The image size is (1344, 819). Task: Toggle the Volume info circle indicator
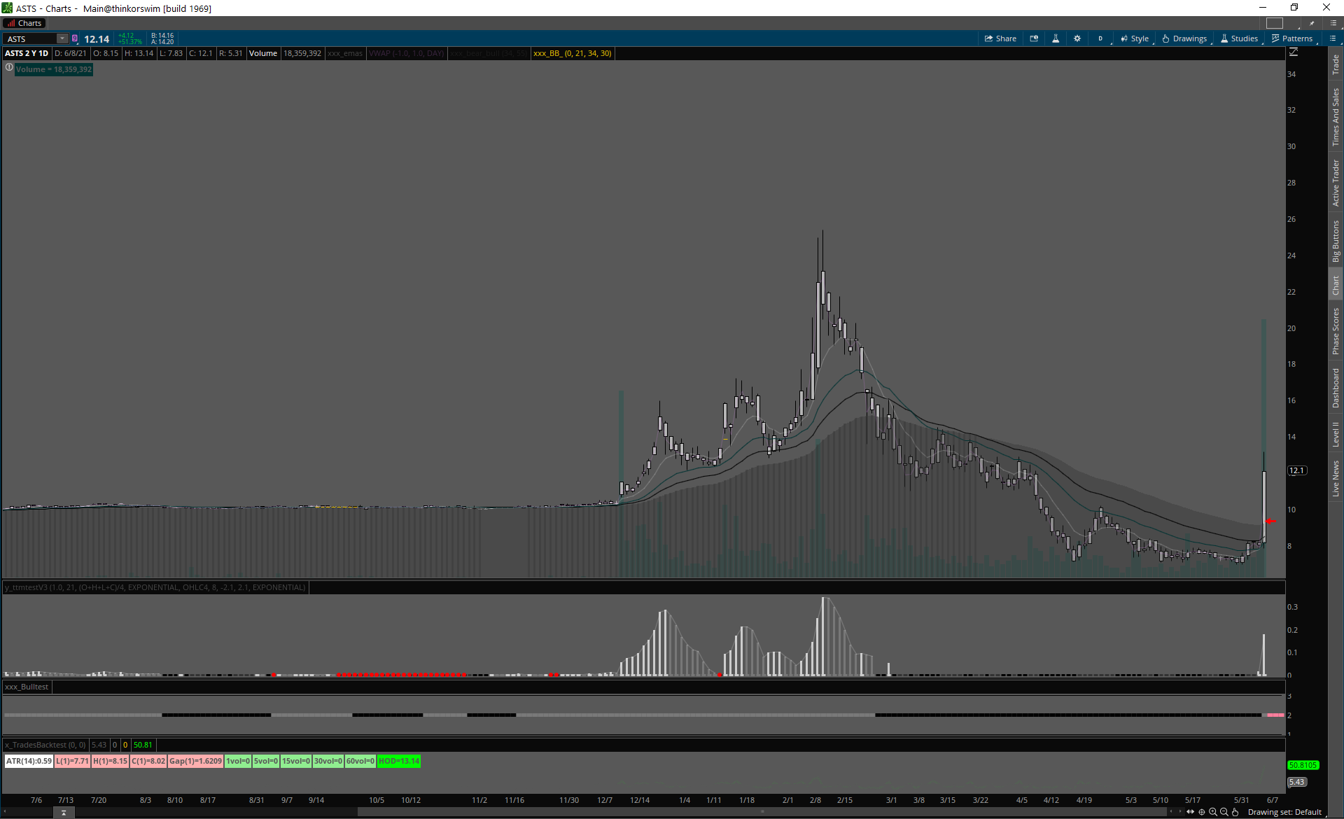[x=9, y=68]
